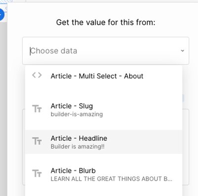Screen dimensions: 198x196
Task: Click the blank gap below Multi Select option
Action: click(103, 91)
